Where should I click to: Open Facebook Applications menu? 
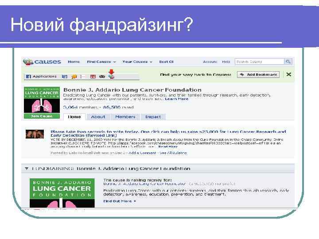click(x=41, y=77)
